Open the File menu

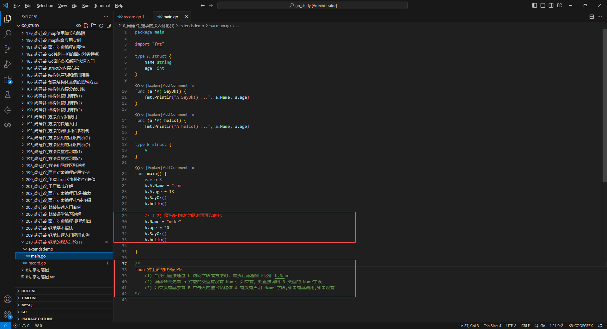17,5
